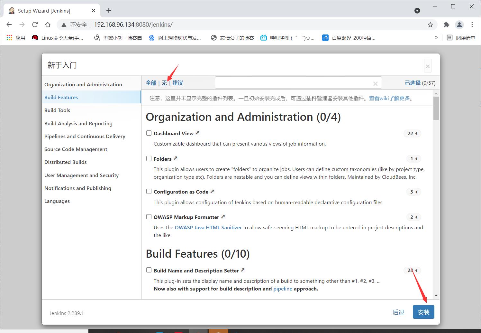Open Linux命令大全 bookmark
481x333 pixels.
point(58,38)
